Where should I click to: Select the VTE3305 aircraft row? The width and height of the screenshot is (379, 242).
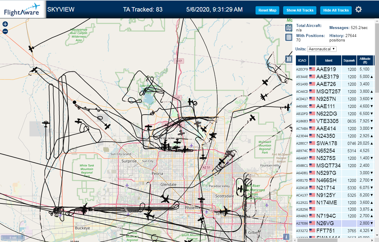[x=334, y=121]
